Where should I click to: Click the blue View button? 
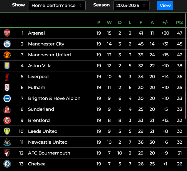165,6
